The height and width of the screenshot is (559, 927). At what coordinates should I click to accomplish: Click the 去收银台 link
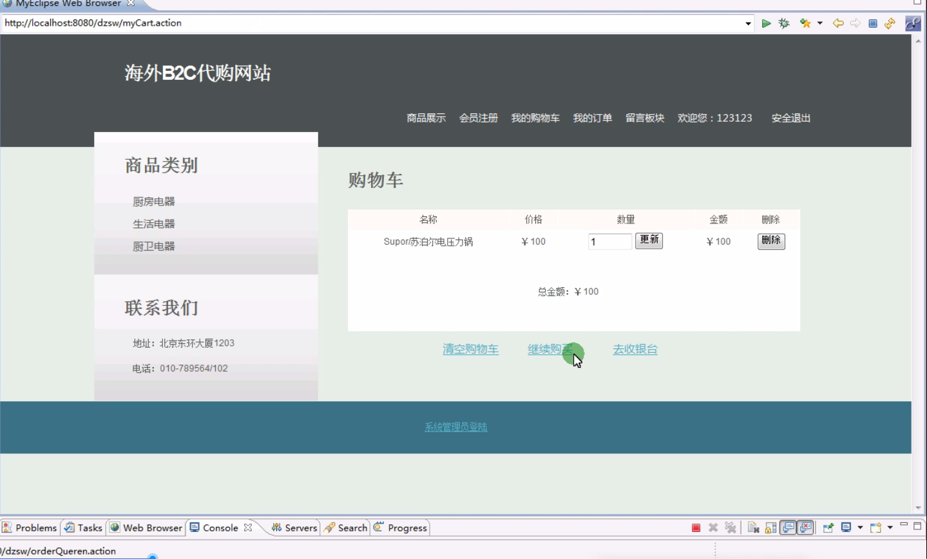pyautogui.click(x=635, y=349)
